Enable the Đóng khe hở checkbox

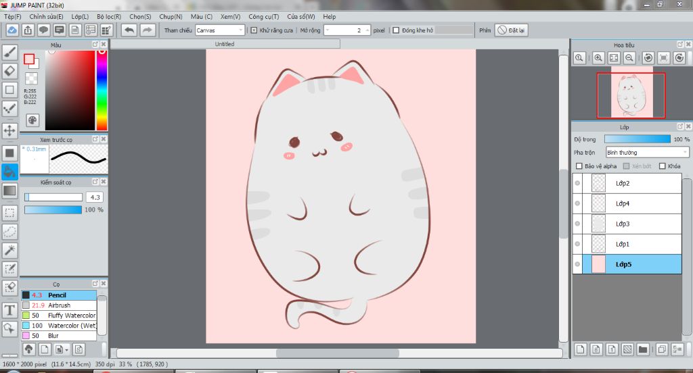[x=396, y=30]
